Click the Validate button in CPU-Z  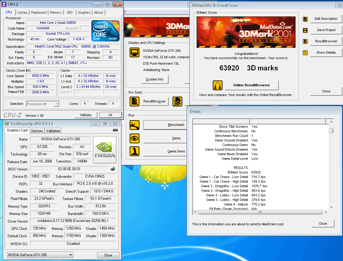click(86, 115)
